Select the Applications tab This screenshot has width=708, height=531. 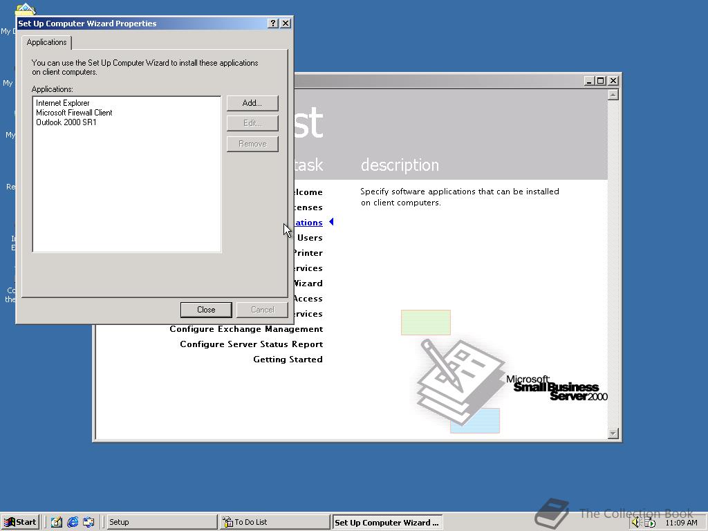click(x=46, y=42)
